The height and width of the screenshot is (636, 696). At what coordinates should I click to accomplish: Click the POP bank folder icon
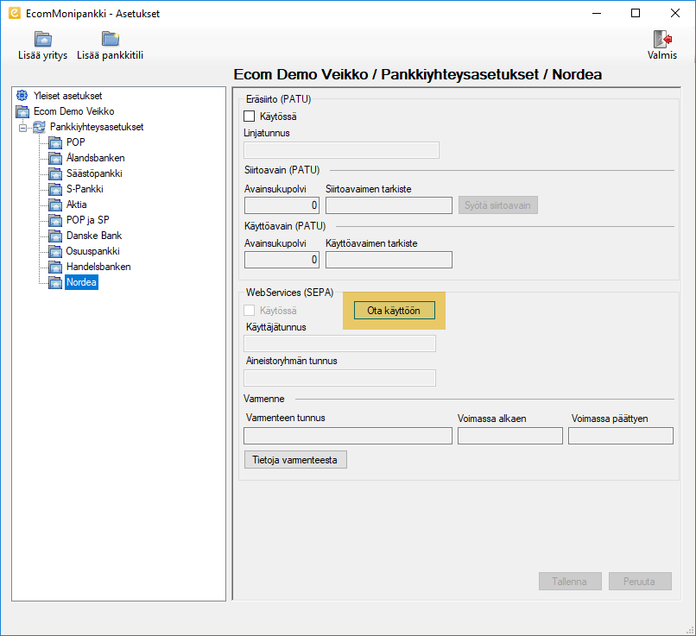click(x=55, y=142)
